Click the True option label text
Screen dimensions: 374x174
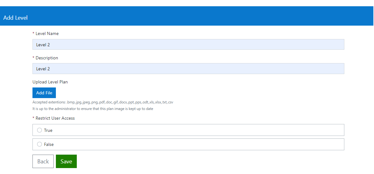(x=48, y=130)
